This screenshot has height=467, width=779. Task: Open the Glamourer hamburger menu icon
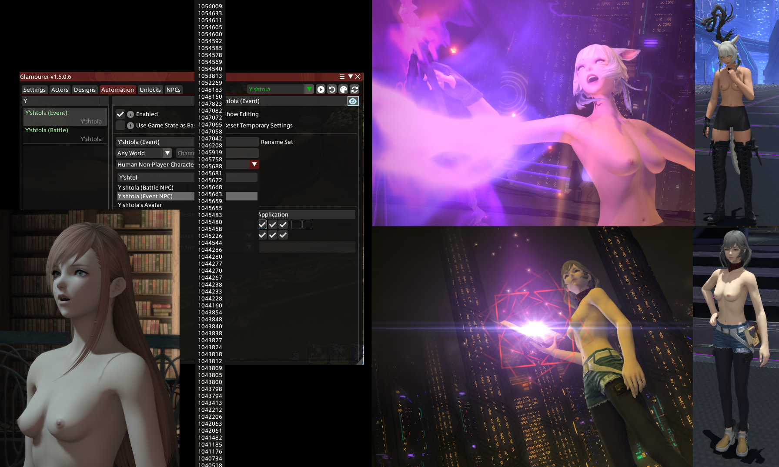342,77
